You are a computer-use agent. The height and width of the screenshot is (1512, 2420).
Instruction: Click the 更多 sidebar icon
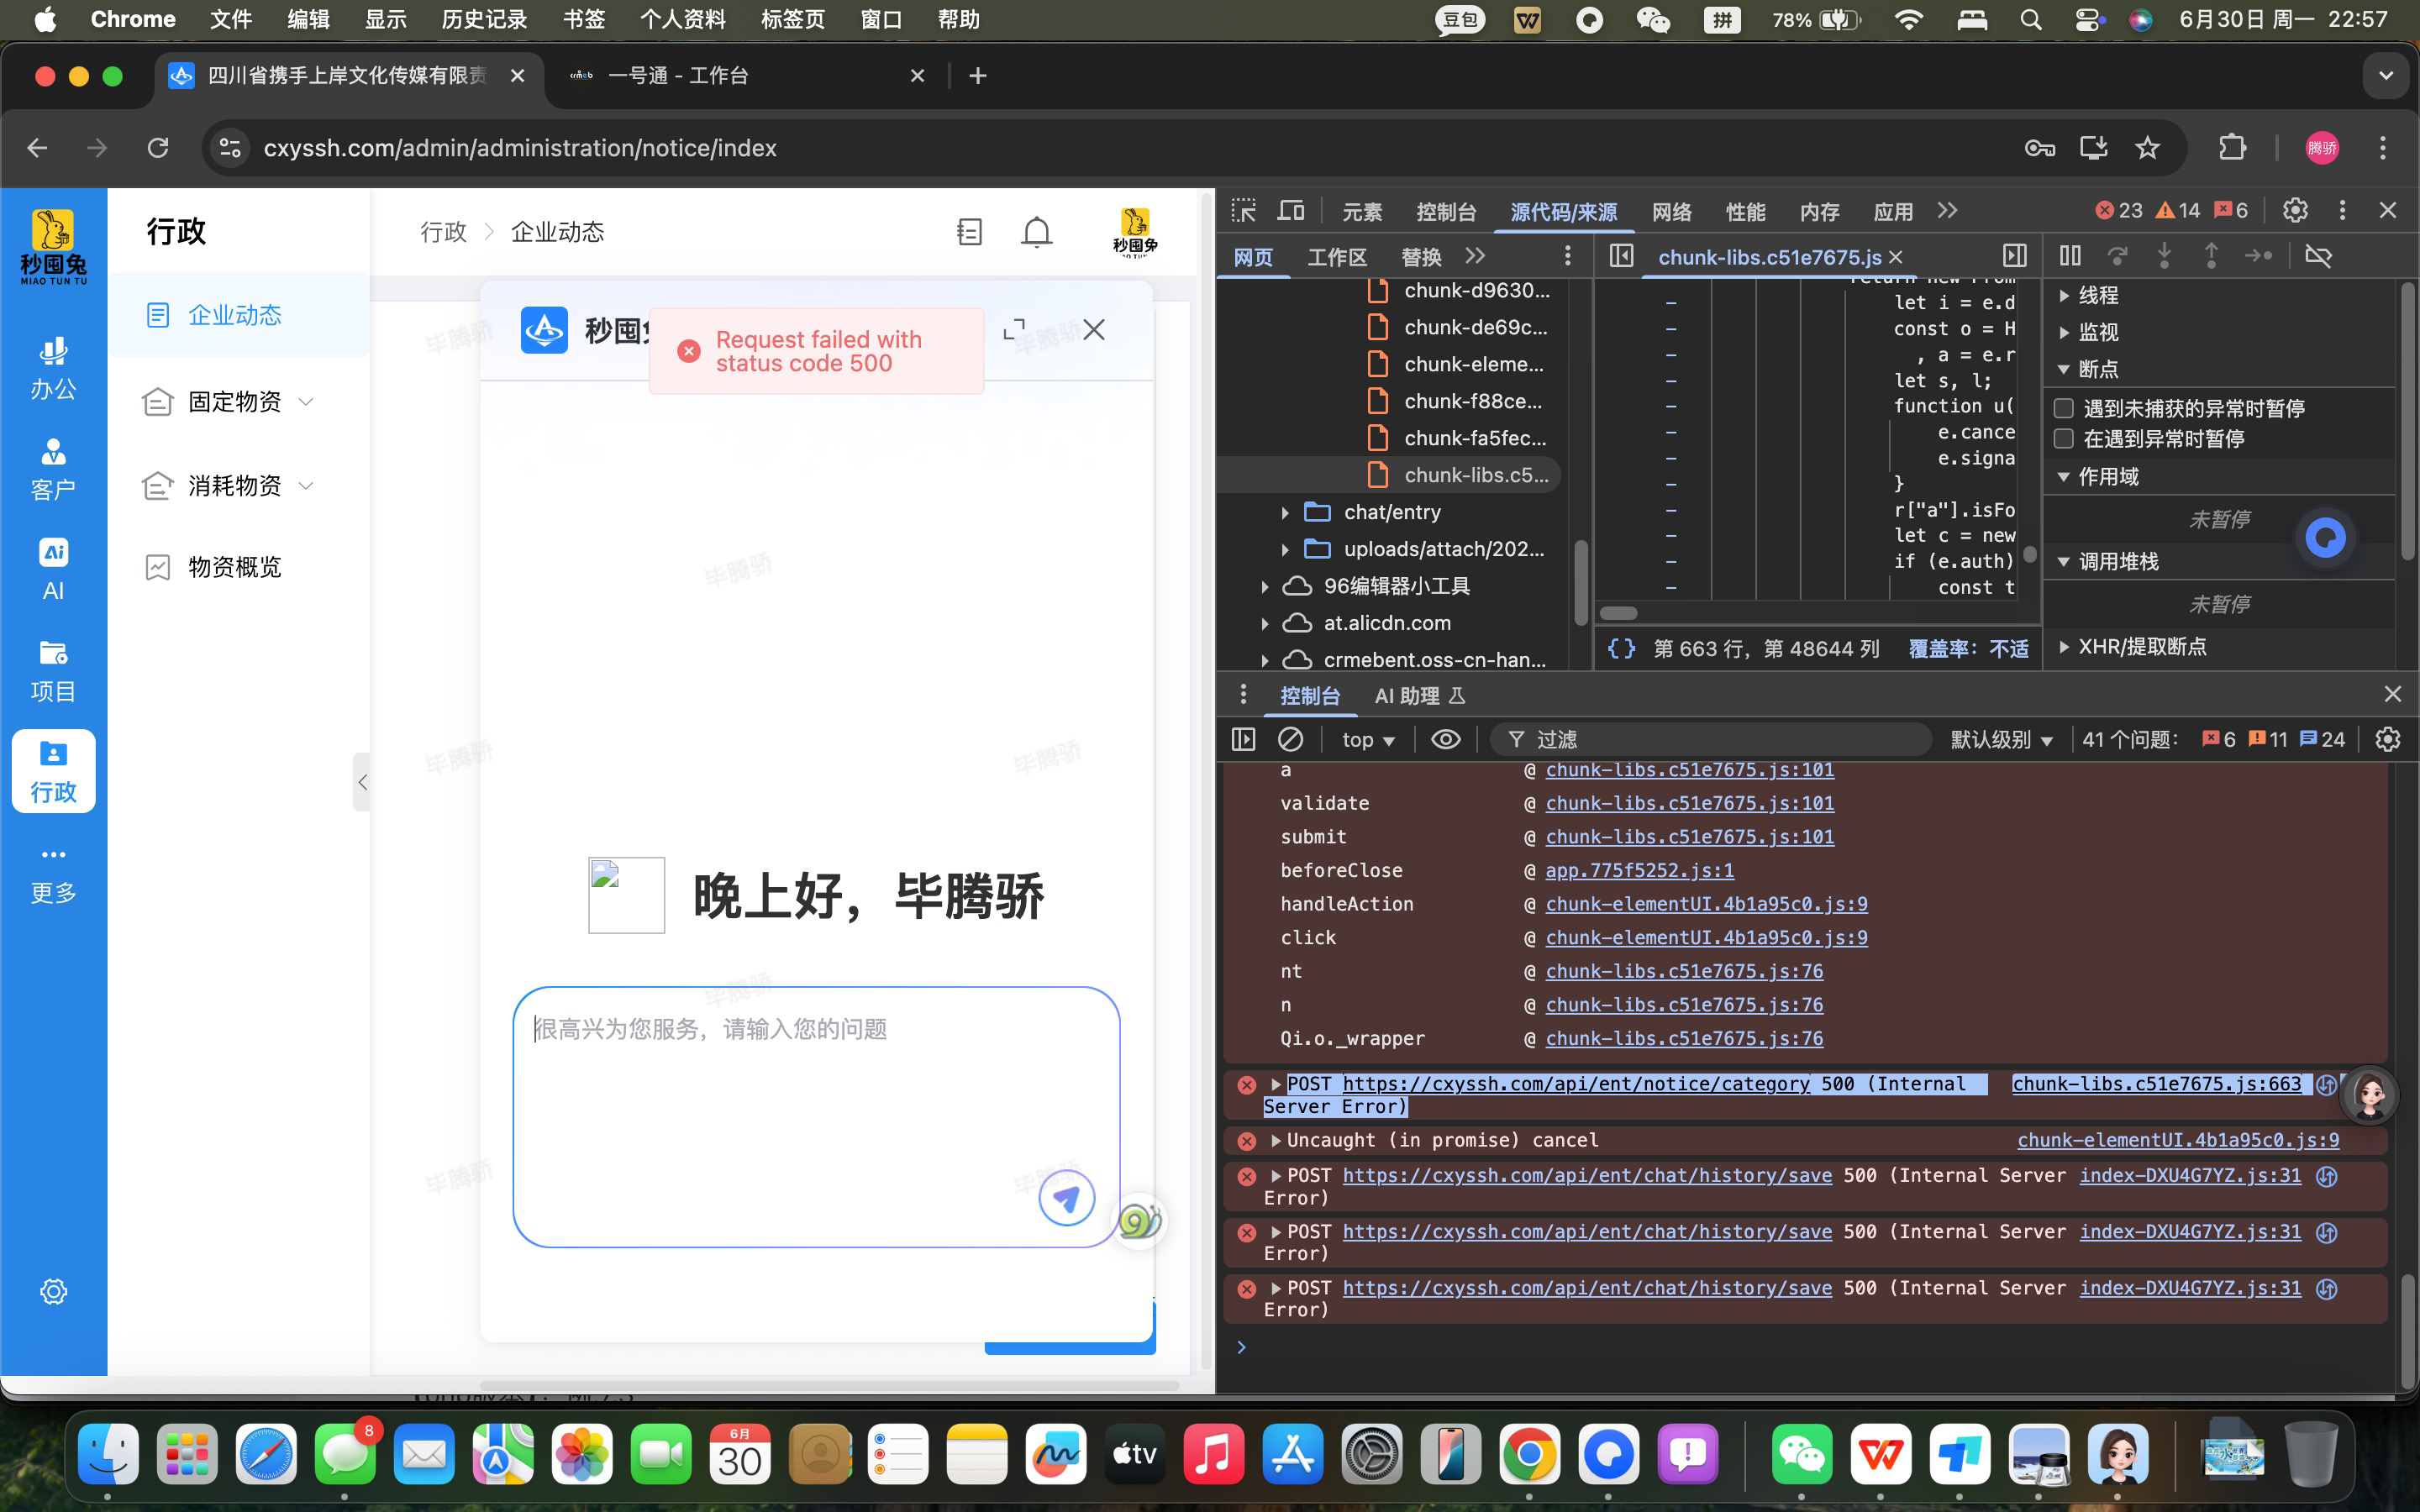pyautogui.click(x=53, y=872)
